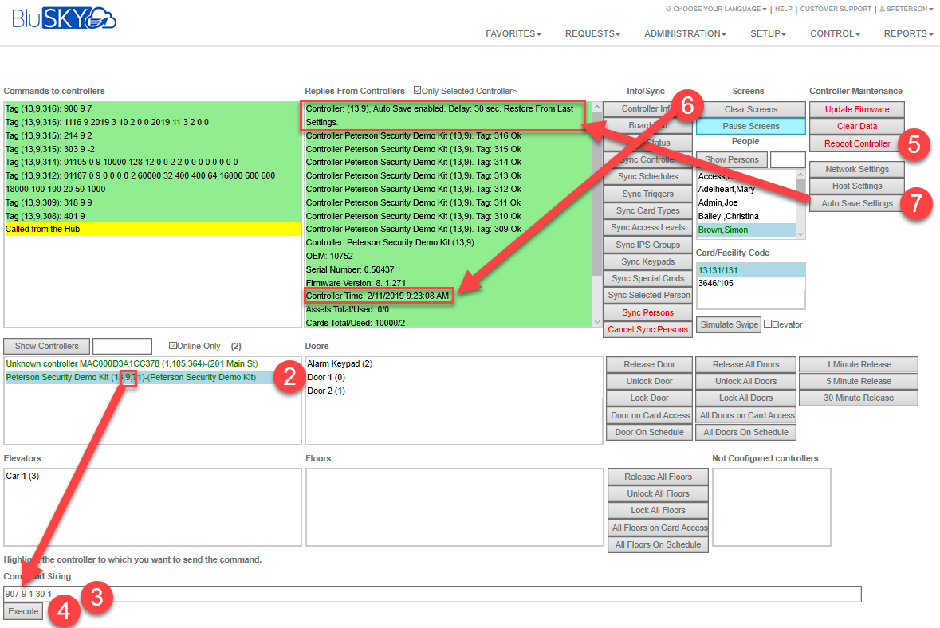Open the SPETERSON user dropdown
This screenshot has width=940, height=628.
(907, 10)
